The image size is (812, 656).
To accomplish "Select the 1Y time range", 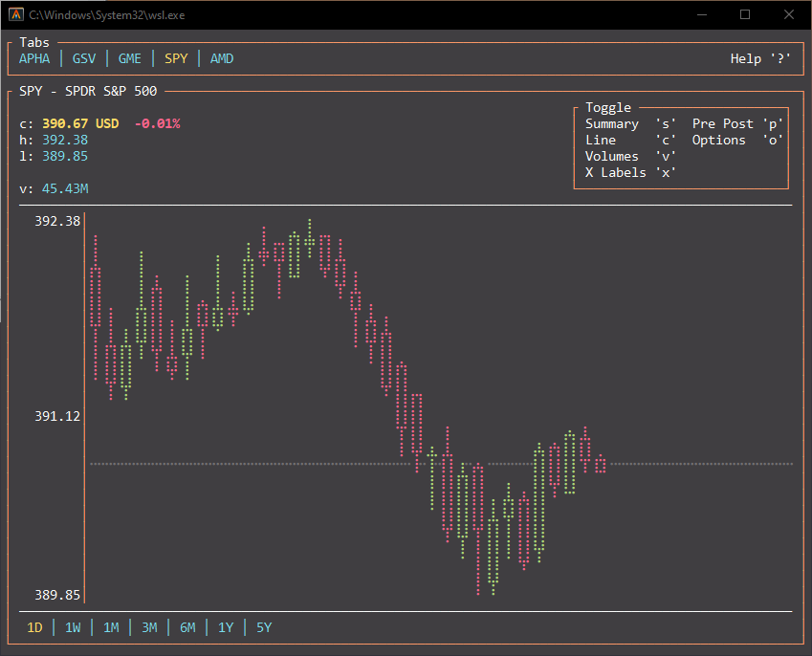I will (x=226, y=627).
